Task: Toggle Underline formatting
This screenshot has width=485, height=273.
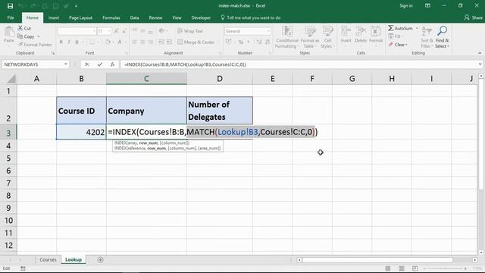Action: pyautogui.click(x=77, y=42)
